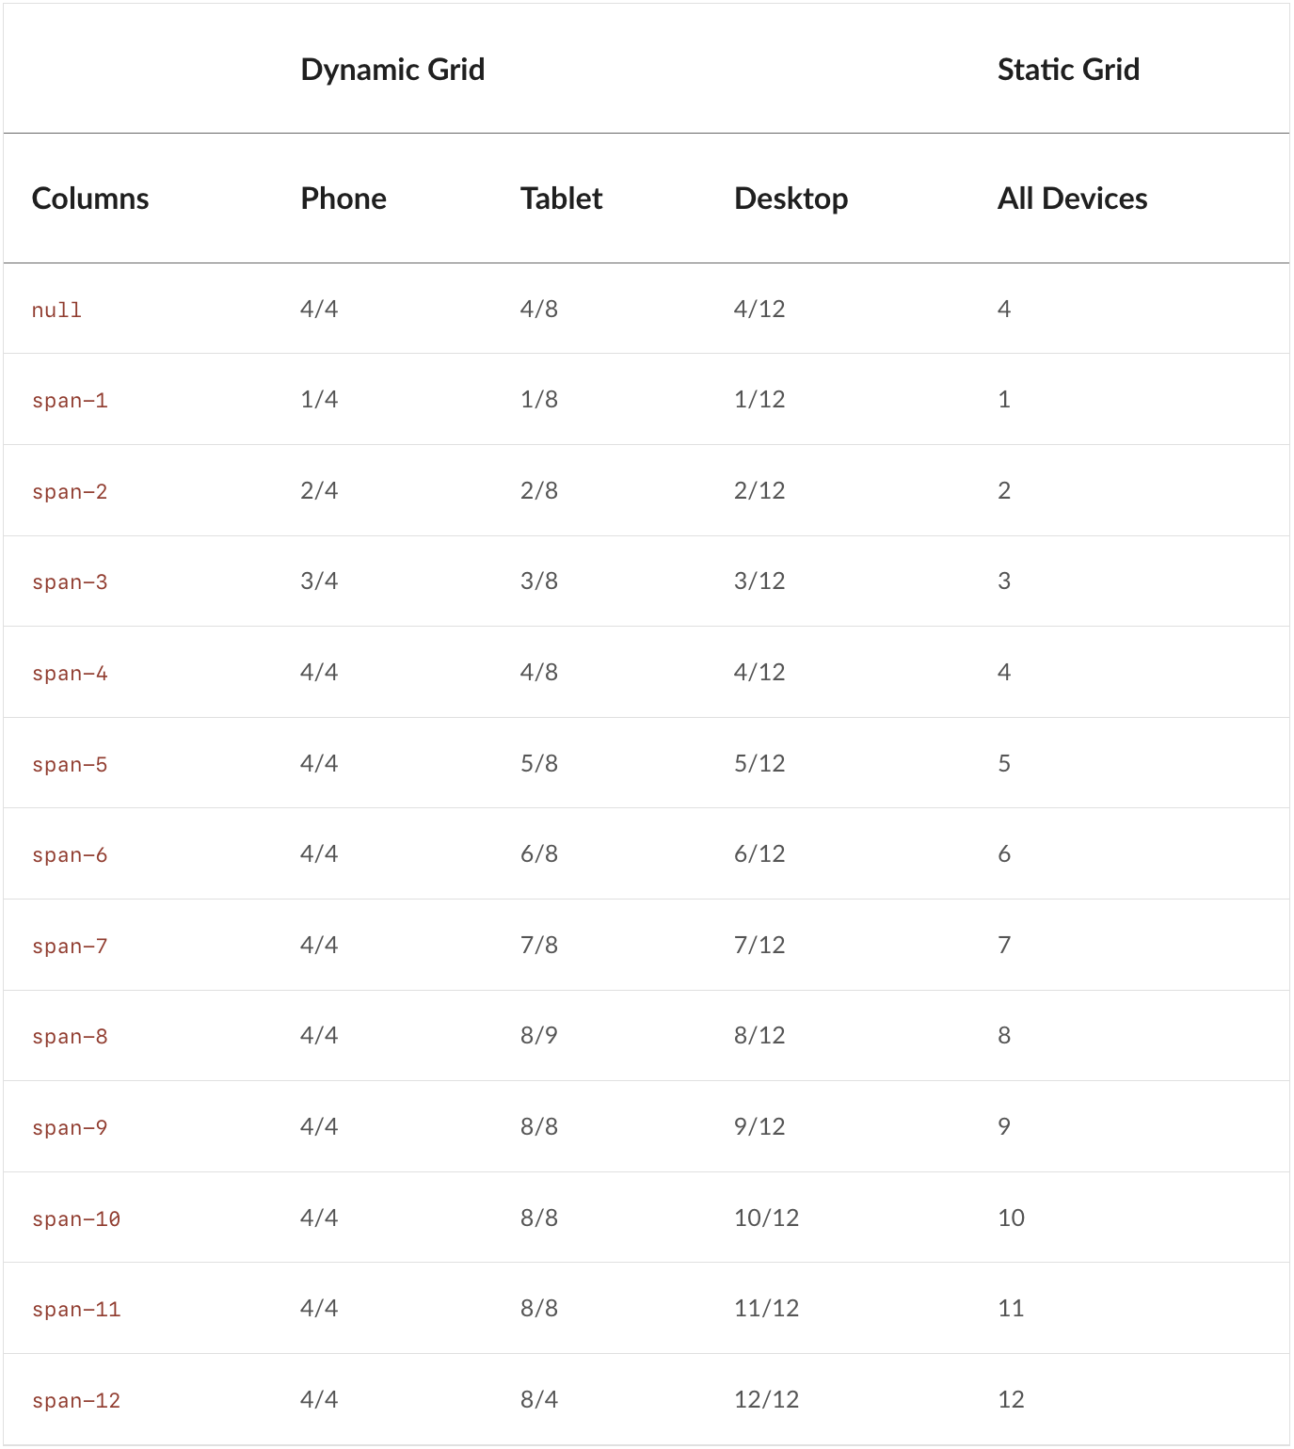This screenshot has width=1294, height=1449.
Task: Click the span-6 code label
Action: point(70,855)
